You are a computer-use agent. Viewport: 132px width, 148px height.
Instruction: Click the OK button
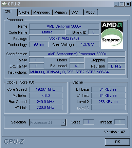117,142
